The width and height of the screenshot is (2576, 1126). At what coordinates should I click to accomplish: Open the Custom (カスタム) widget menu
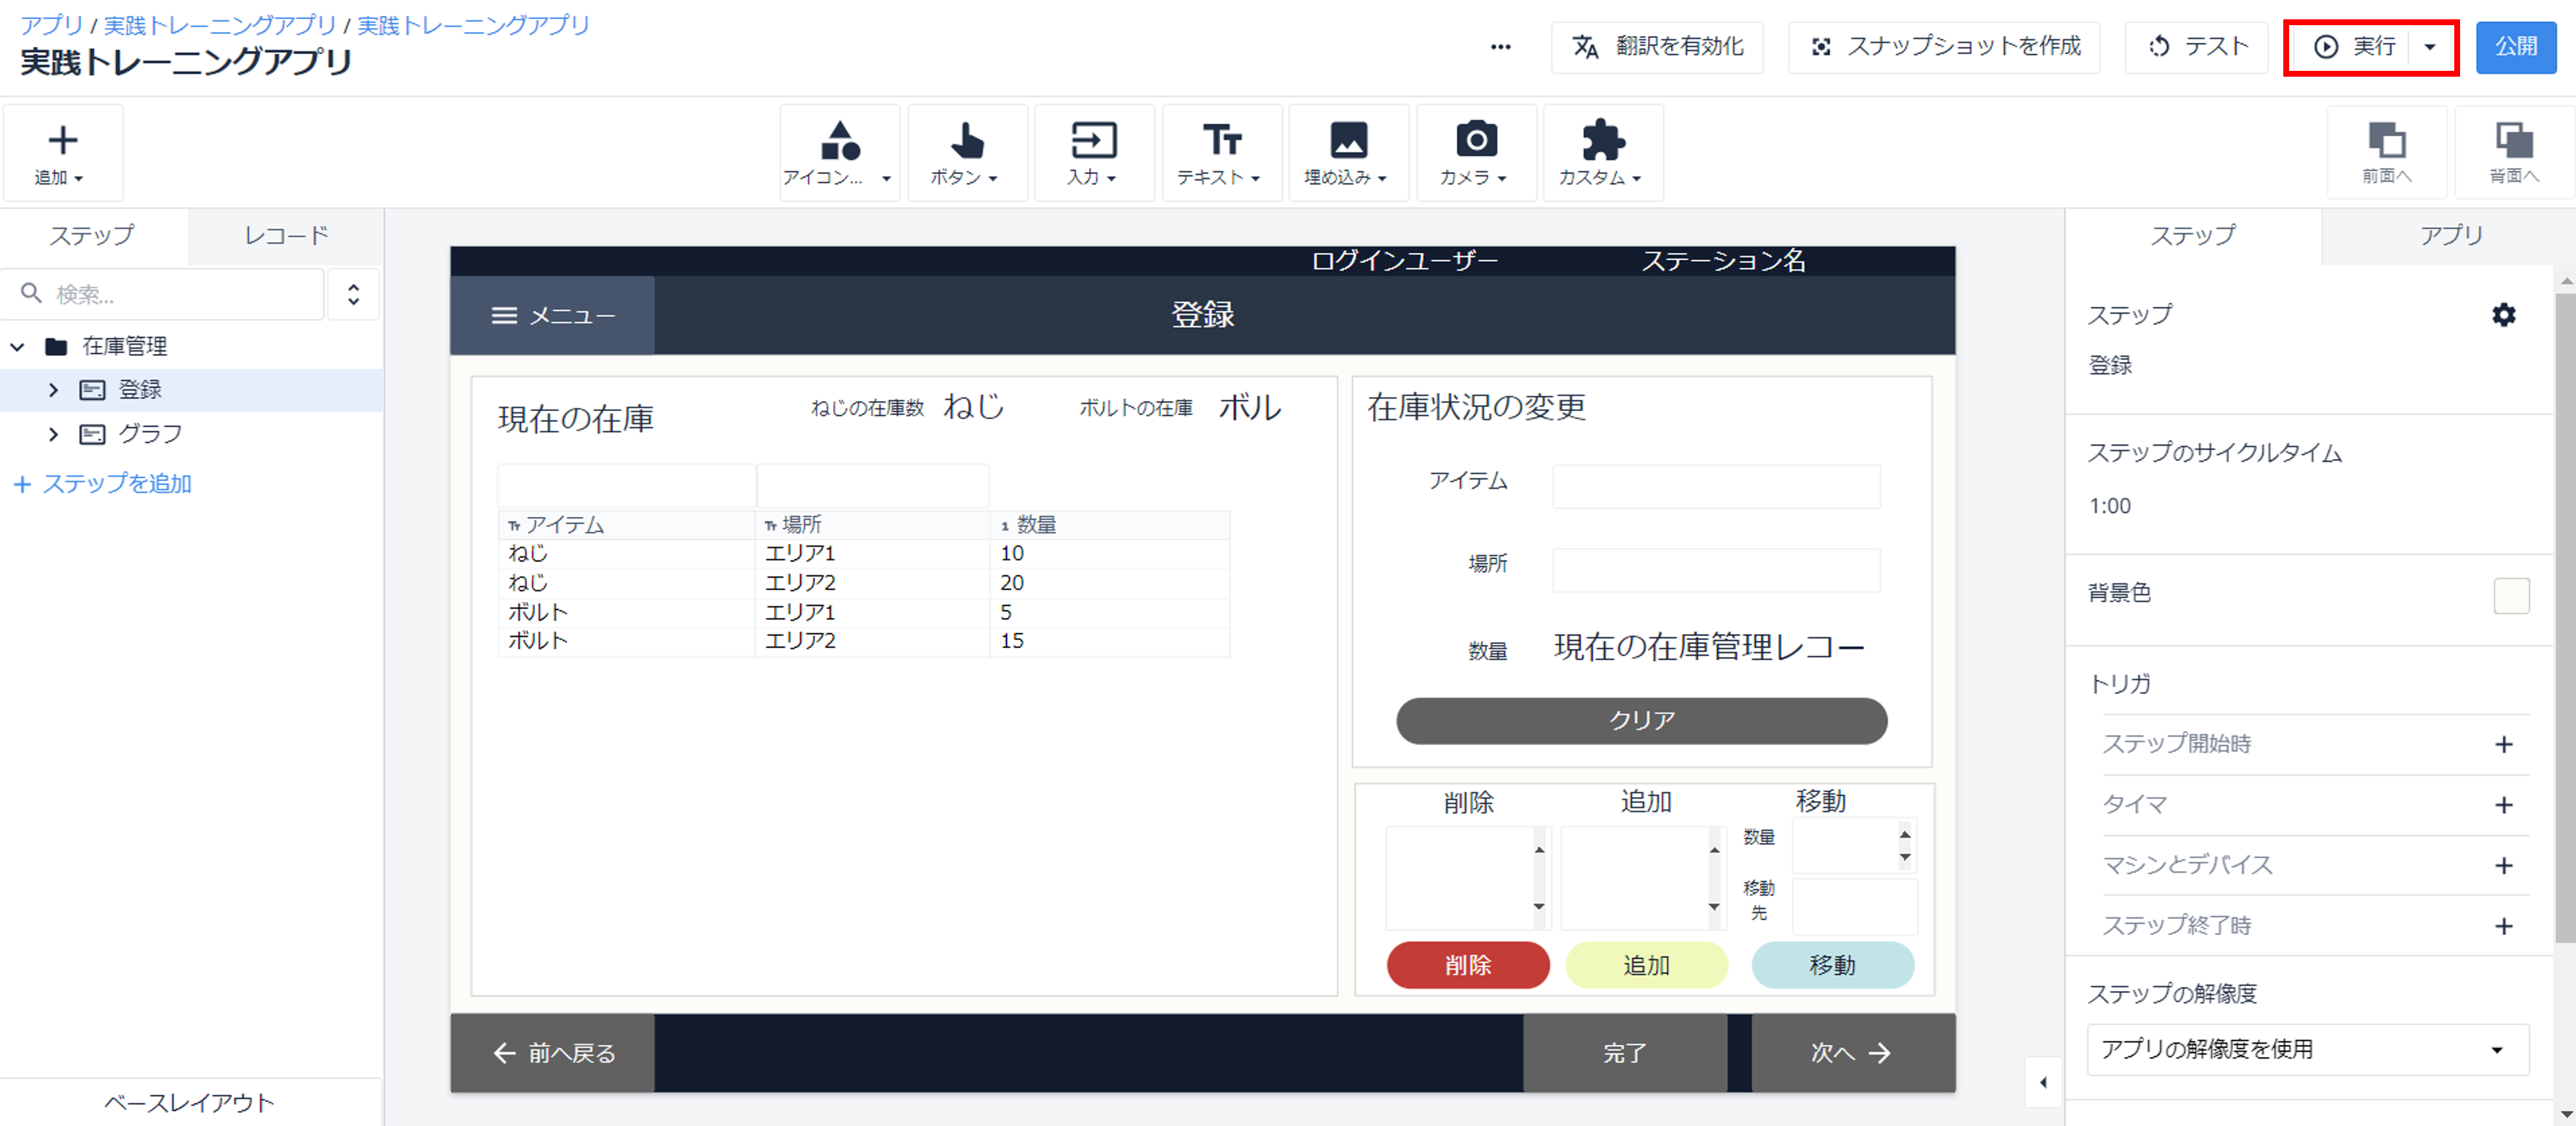(x=1603, y=153)
